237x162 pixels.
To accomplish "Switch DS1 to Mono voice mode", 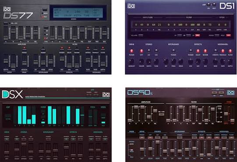I will (217, 35).
